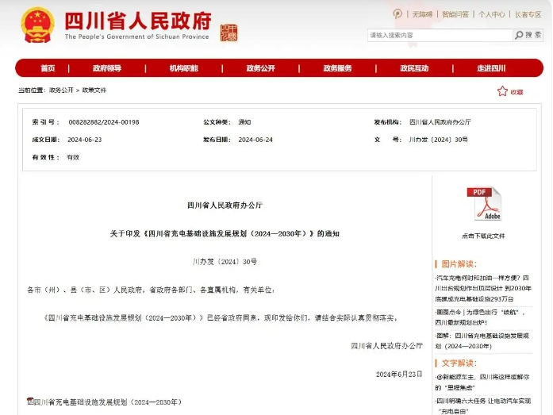Click the 无障碍 accessibility link

422,14
